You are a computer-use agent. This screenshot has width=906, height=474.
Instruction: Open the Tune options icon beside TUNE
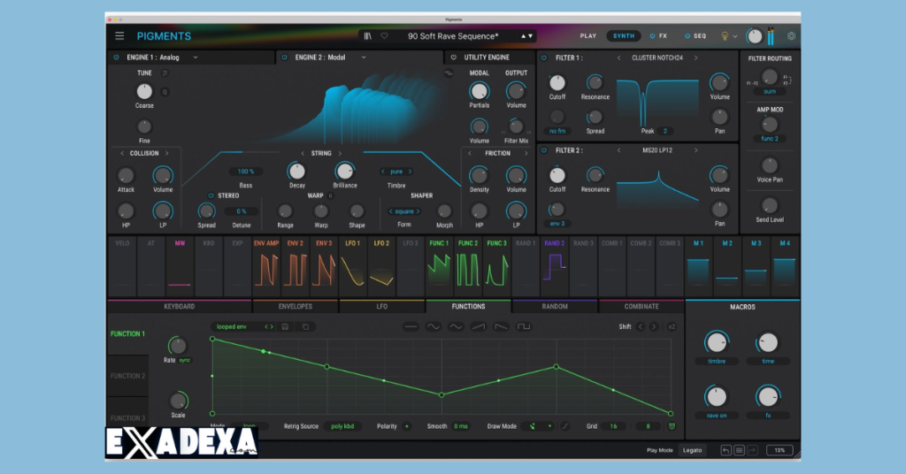165,73
